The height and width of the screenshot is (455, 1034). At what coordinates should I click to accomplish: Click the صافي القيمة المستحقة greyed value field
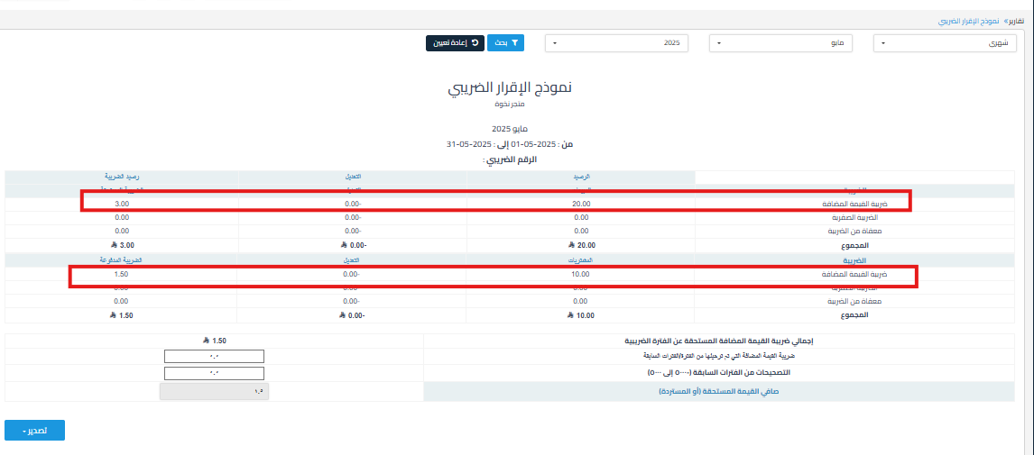215,391
